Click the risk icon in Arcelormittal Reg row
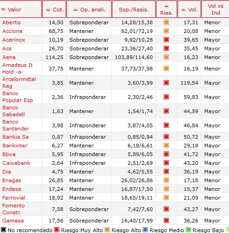 click(x=166, y=83)
